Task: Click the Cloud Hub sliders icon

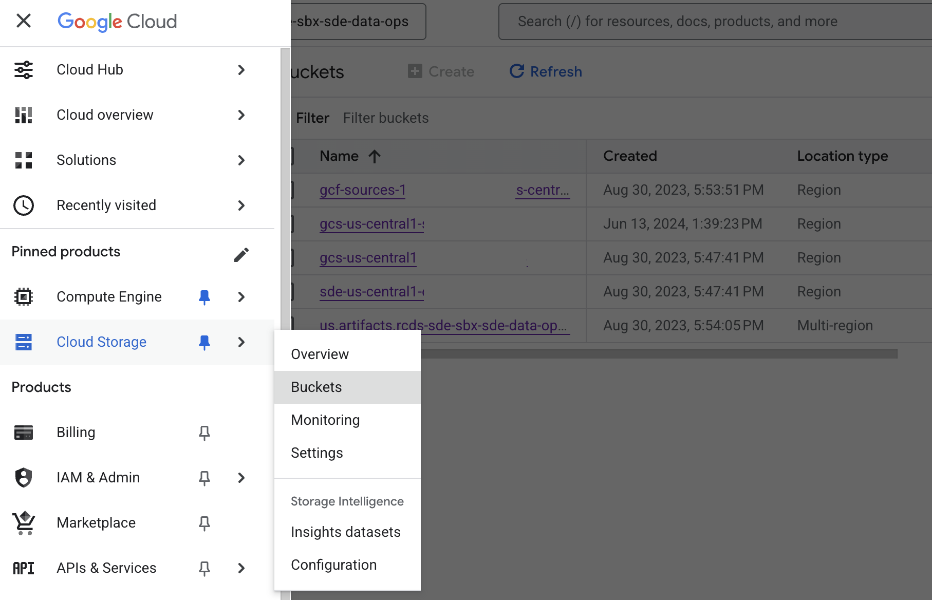Action: click(24, 70)
